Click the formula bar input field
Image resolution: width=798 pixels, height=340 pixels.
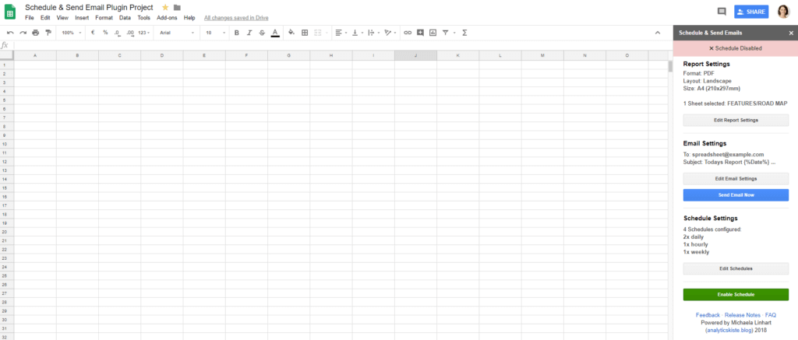341,45
